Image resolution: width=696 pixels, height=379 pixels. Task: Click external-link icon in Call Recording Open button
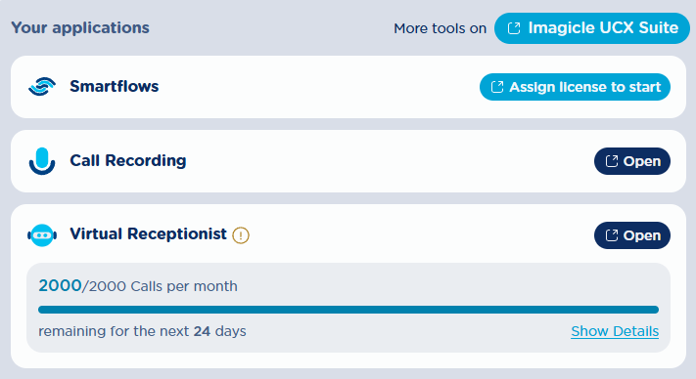pos(612,161)
